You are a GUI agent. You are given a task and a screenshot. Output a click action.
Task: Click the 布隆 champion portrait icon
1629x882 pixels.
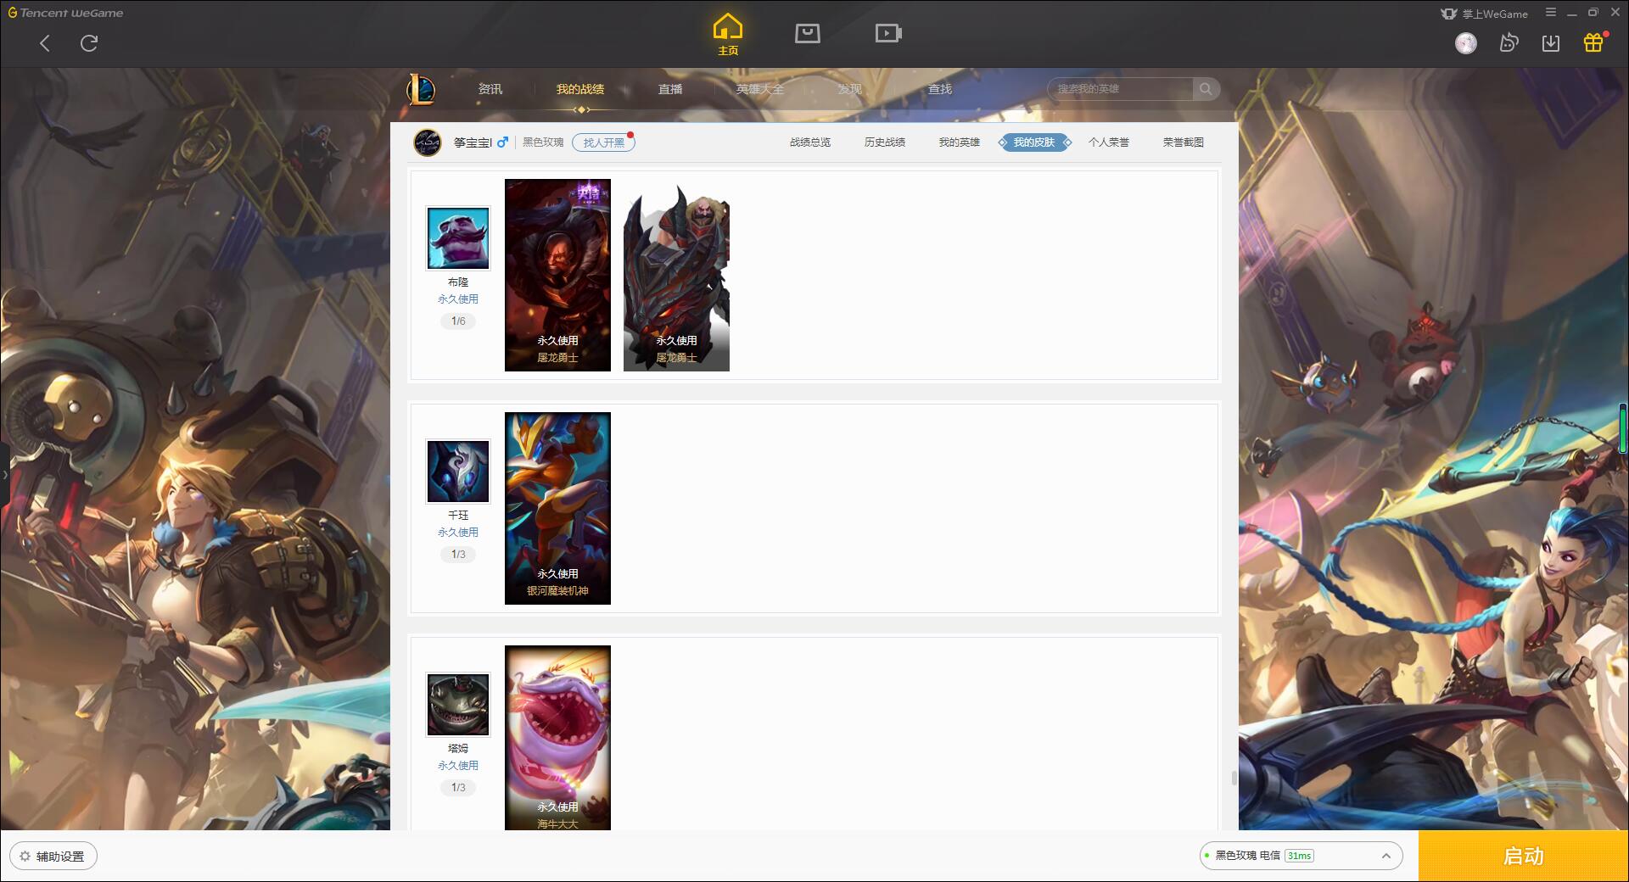tap(458, 238)
